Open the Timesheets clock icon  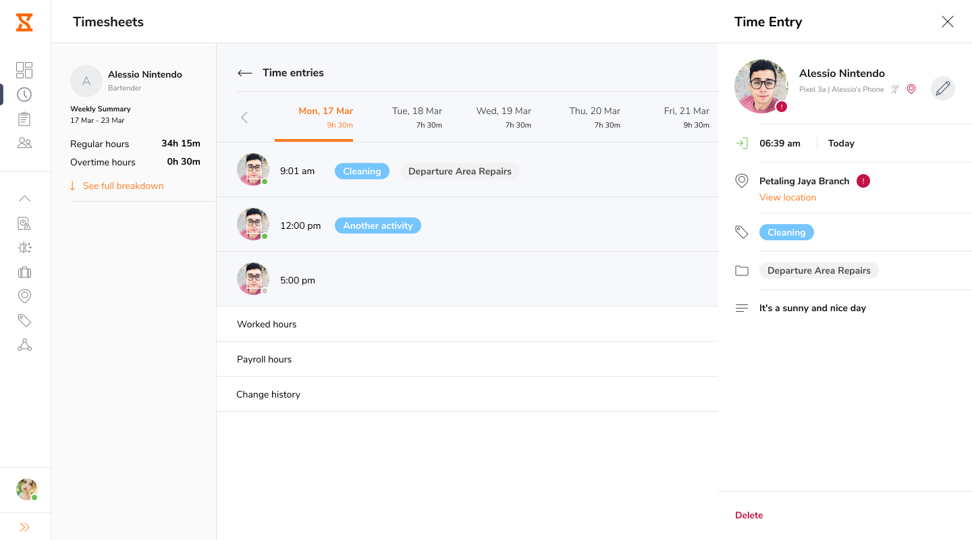click(24, 94)
